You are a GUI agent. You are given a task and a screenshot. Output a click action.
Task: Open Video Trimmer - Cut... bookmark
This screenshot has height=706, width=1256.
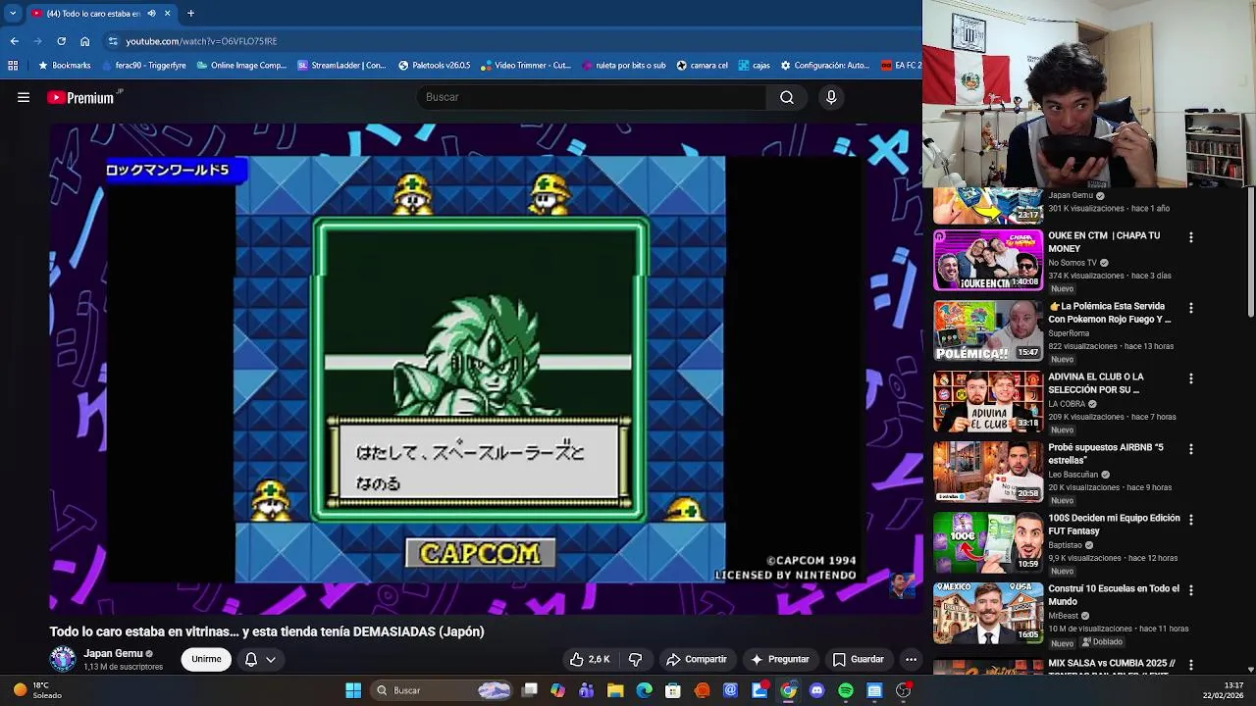(525, 66)
